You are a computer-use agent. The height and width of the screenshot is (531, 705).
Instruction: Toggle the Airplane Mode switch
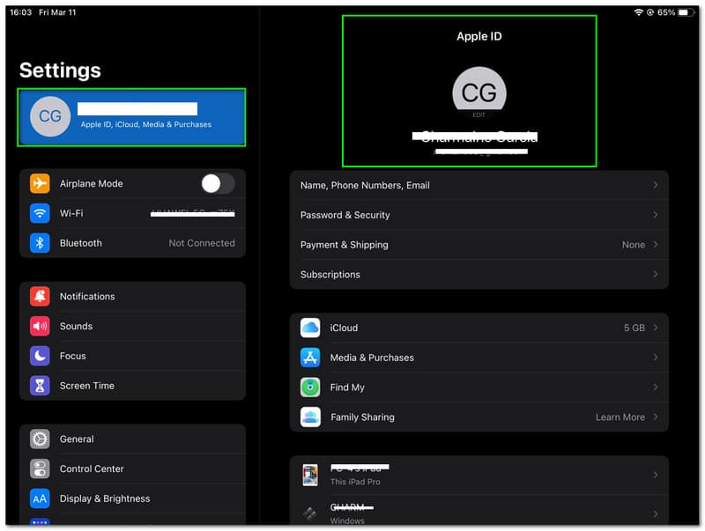pyautogui.click(x=218, y=183)
